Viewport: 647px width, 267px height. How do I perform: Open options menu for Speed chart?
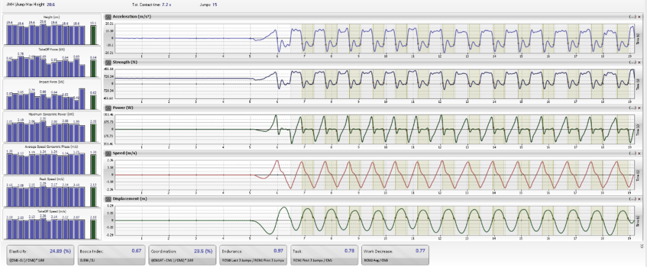[x=634, y=153]
